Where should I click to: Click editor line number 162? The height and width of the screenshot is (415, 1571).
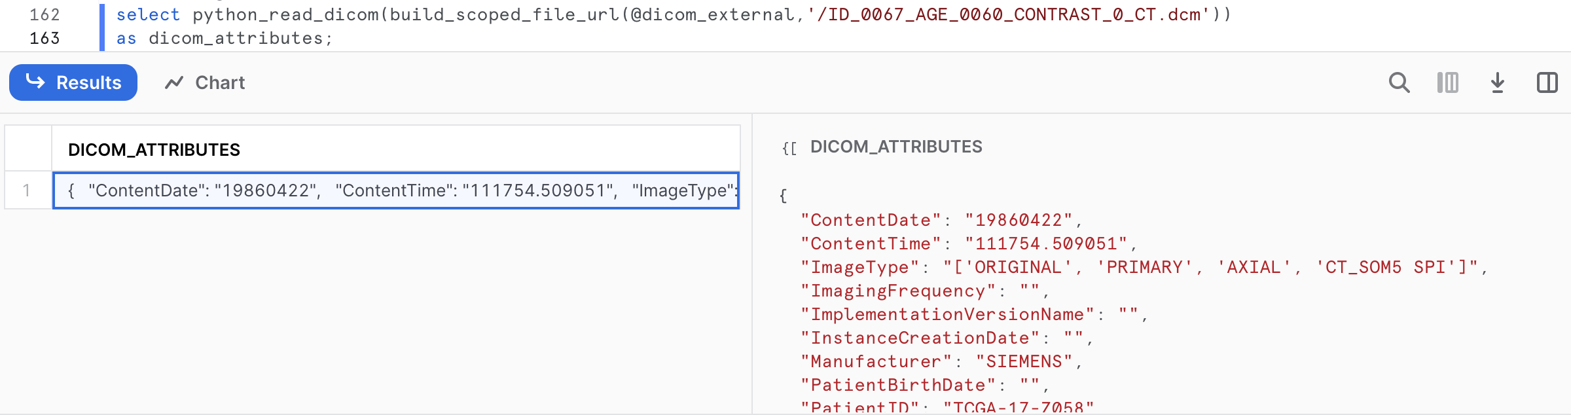tap(45, 14)
